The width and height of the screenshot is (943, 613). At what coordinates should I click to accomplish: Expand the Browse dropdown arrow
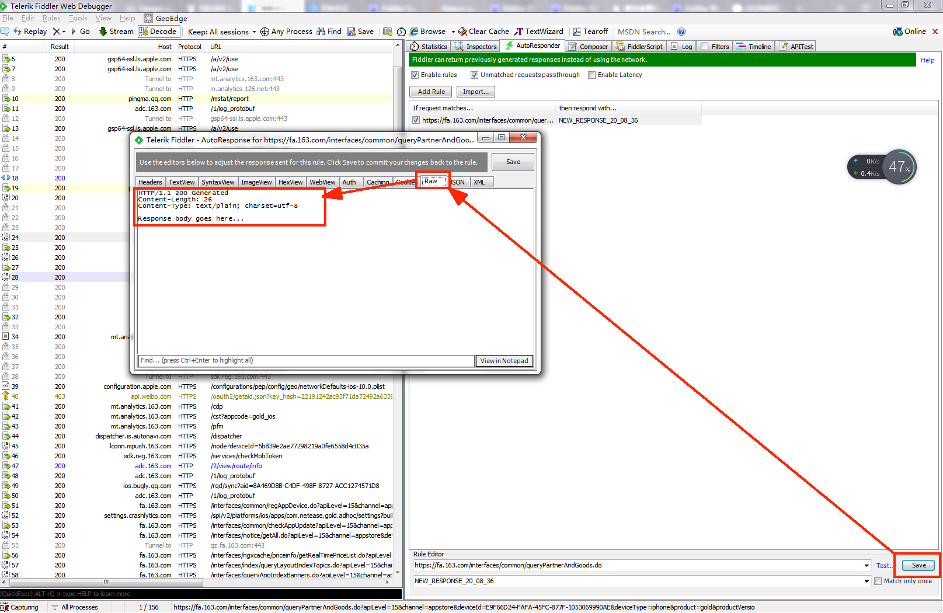(x=453, y=32)
